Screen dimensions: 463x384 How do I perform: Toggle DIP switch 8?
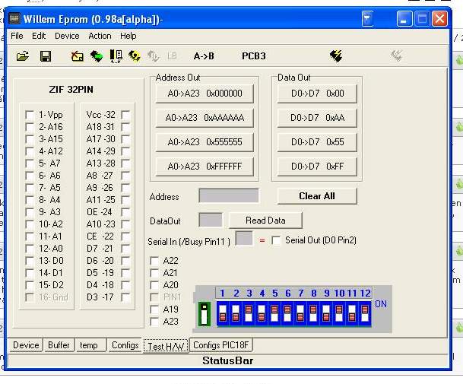pyautogui.click(x=313, y=313)
